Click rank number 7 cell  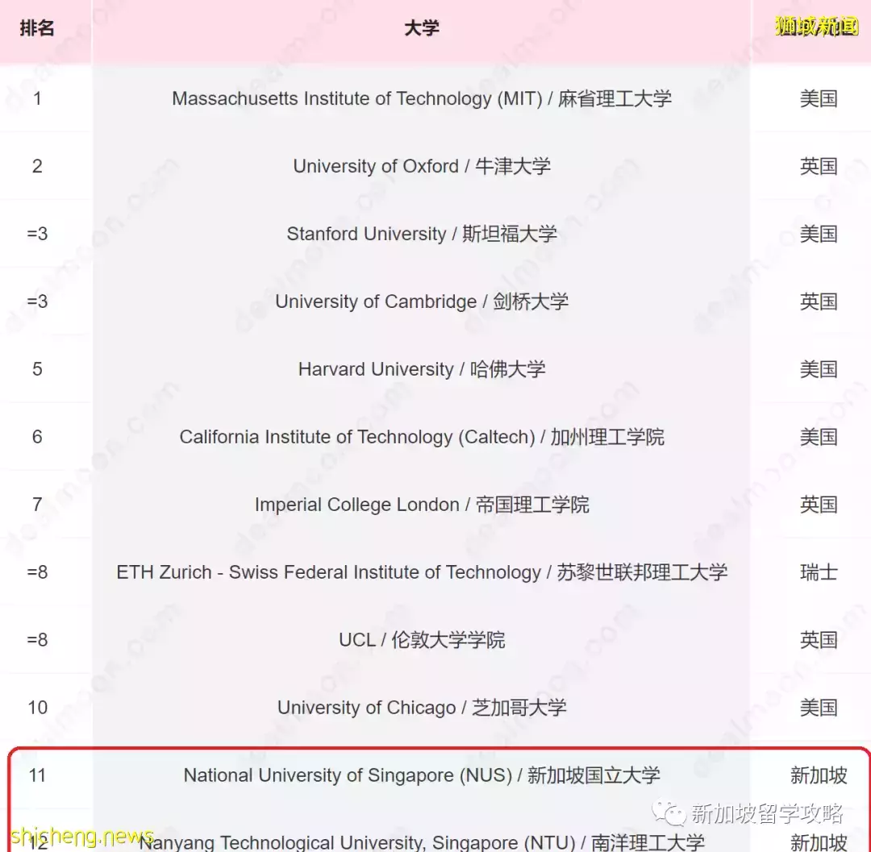click(x=37, y=505)
